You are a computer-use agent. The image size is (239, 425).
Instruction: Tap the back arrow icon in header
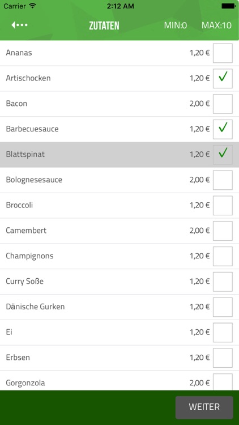pyautogui.click(x=19, y=25)
